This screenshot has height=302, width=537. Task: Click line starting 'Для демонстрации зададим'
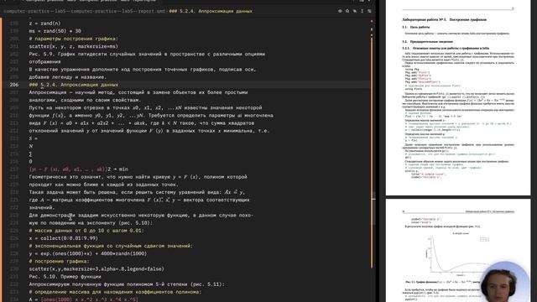[x=141, y=215]
